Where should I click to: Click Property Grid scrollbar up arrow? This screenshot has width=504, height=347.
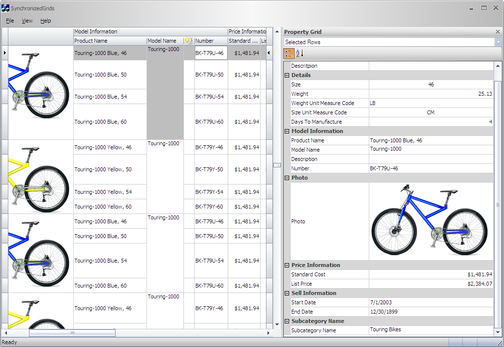point(498,66)
